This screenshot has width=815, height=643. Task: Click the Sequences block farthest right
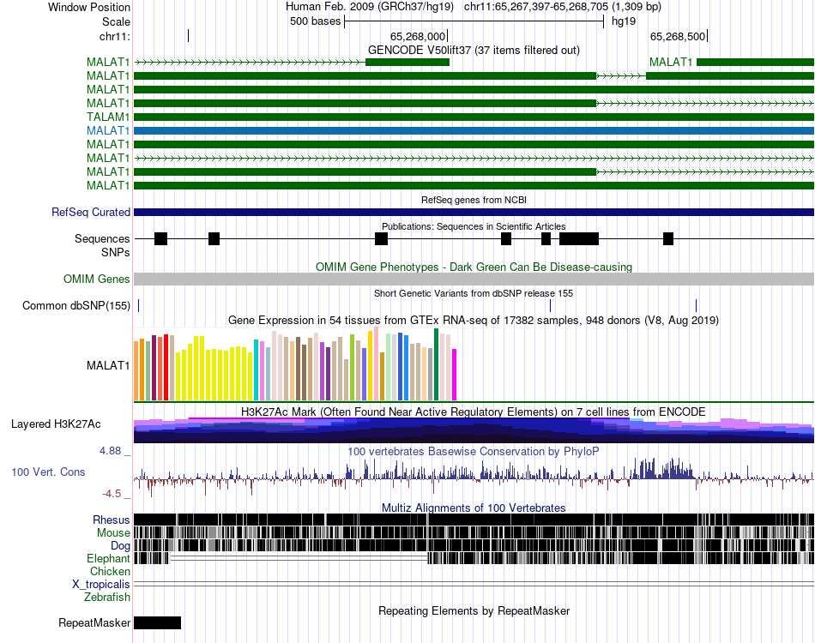(x=668, y=239)
